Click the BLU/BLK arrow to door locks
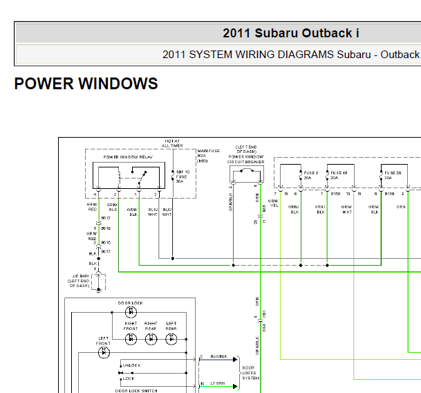Screen dimensions: 421x393 pos(235,359)
